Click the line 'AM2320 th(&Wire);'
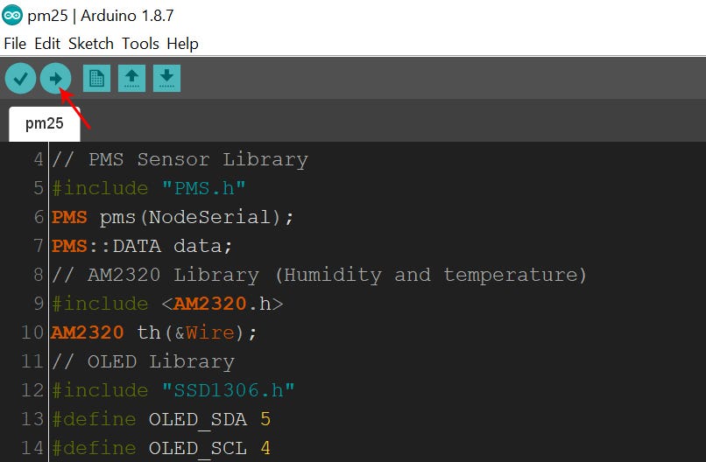The width and height of the screenshot is (706, 462). (x=153, y=332)
